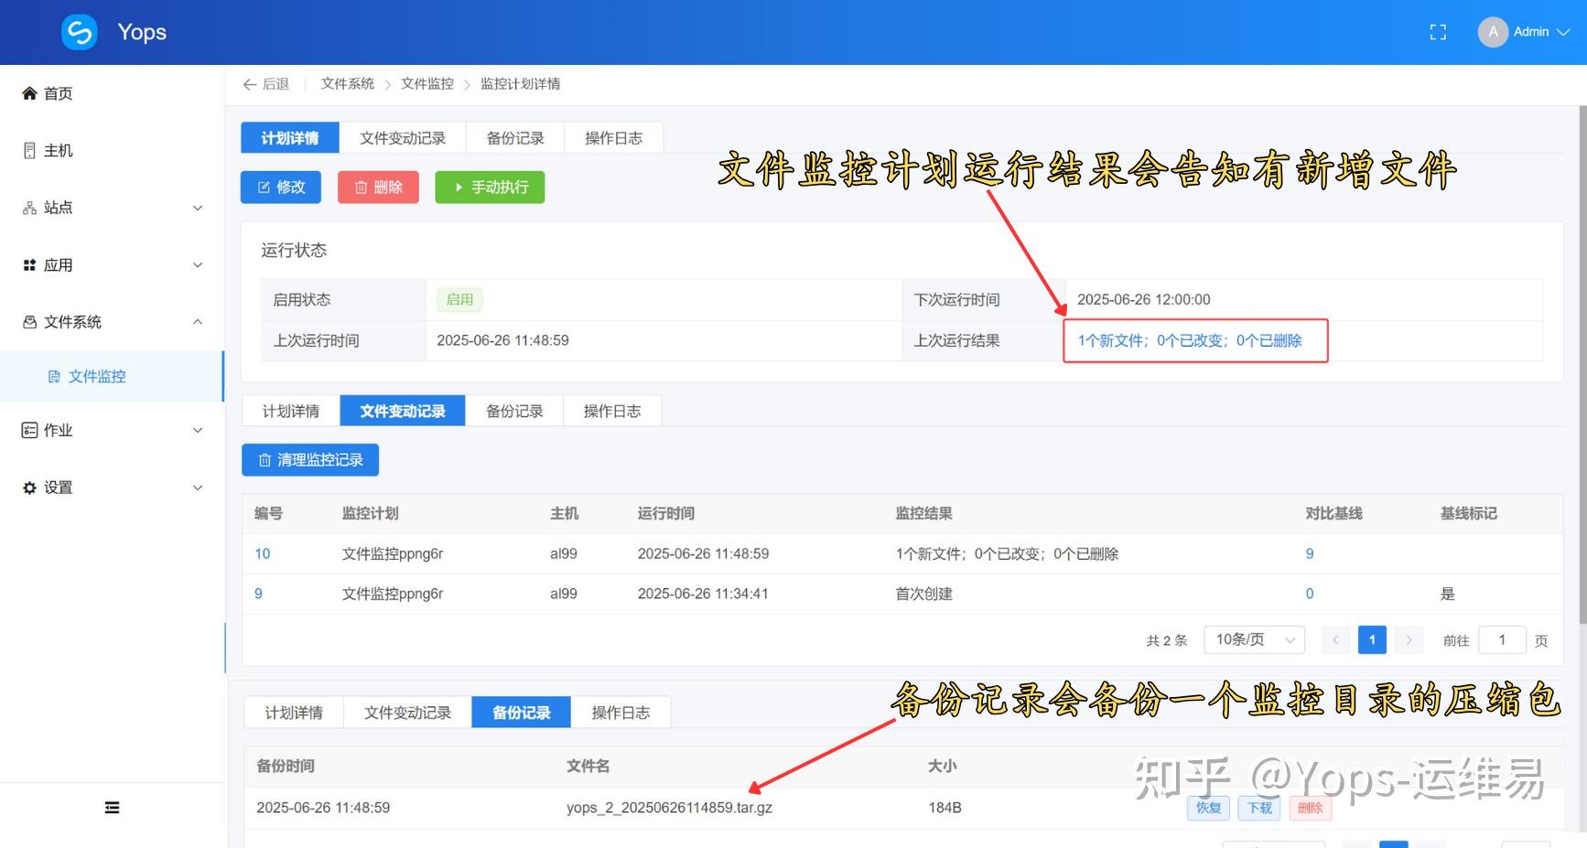Screen dimensions: 1587x848
Task: Click the sidebar collapse icon at bottom
Action: (112, 807)
